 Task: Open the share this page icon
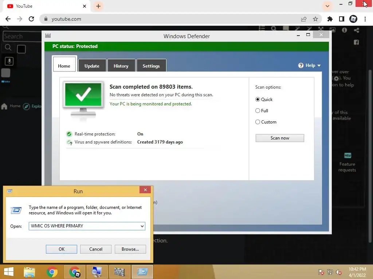[x=303, y=19]
